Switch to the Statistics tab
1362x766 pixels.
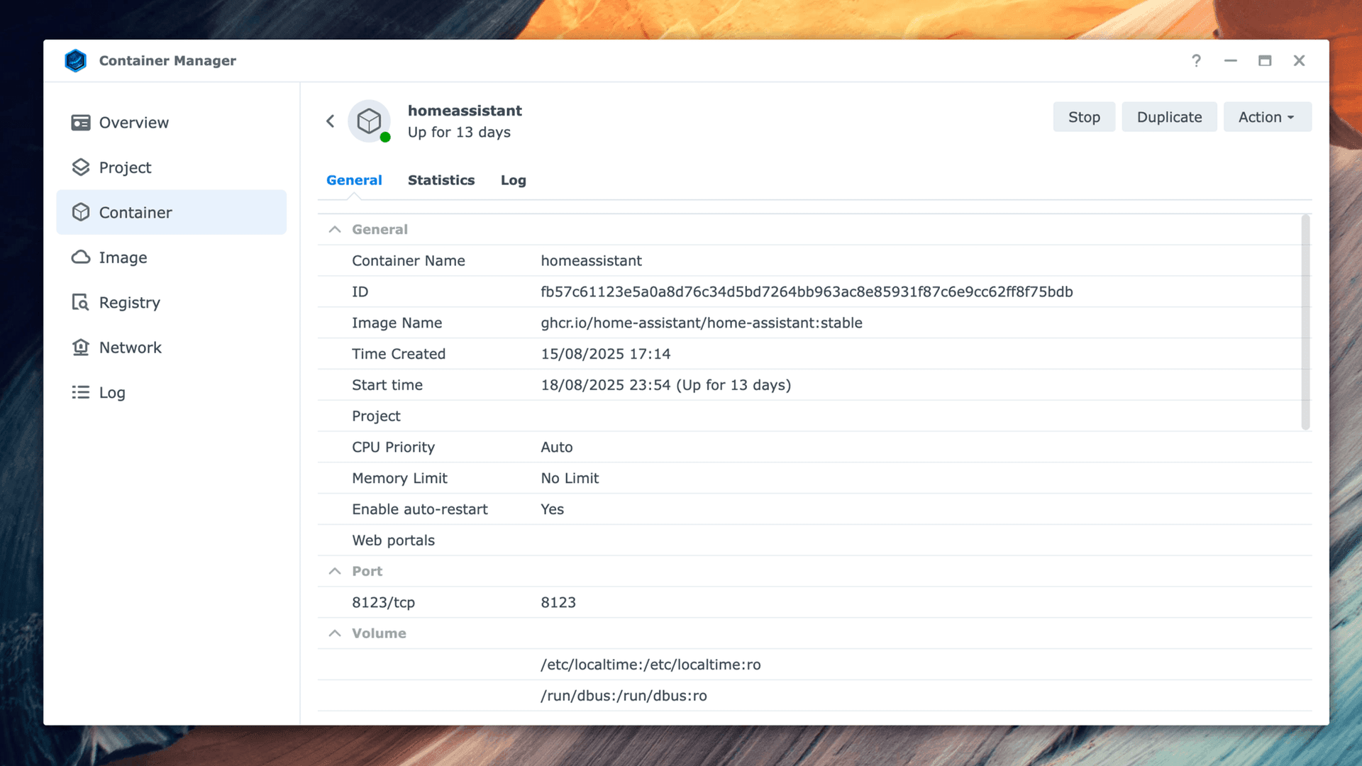[441, 180]
